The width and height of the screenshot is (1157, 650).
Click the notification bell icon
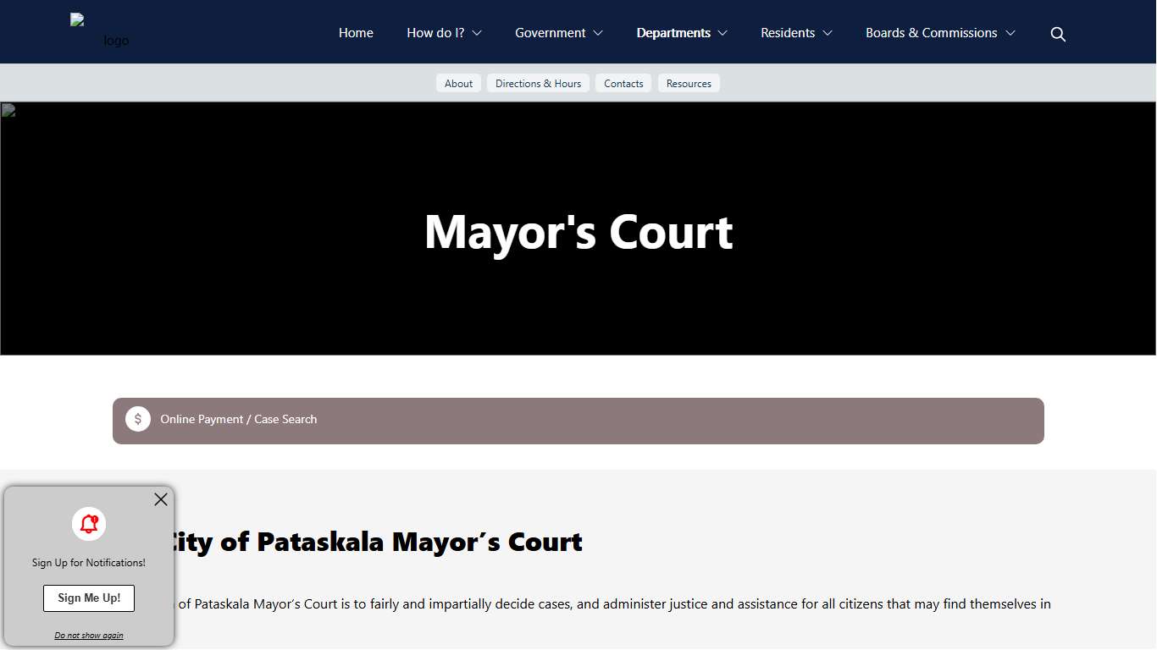[x=88, y=524]
